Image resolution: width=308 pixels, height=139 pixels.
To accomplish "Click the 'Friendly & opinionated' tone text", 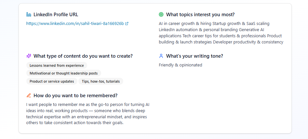I will pyautogui.click(x=181, y=65).
